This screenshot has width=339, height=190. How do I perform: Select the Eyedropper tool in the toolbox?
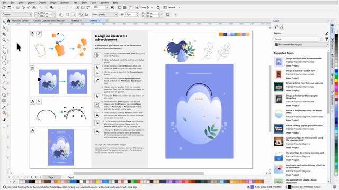click(4, 107)
